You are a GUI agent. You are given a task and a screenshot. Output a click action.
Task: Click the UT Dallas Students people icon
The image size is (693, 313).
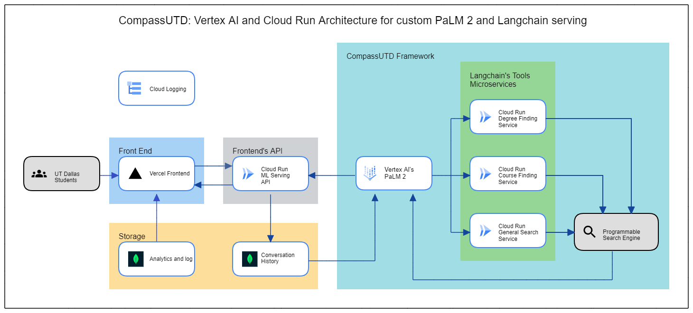click(39, 174)
